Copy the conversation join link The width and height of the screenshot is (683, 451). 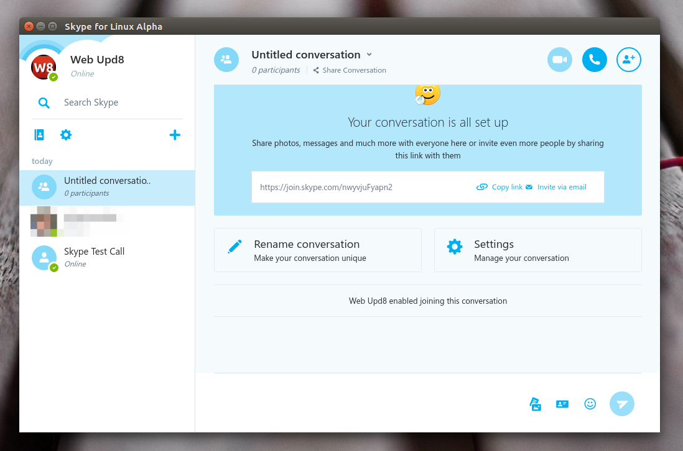(x=501, y=186)
